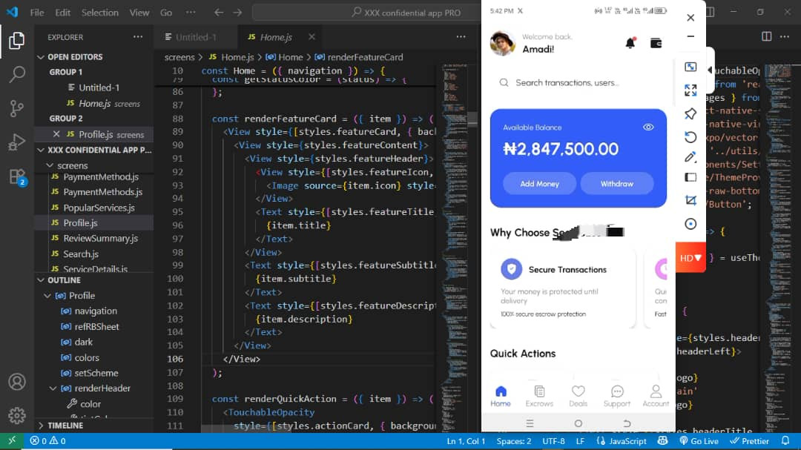Tap the Account bottom tab
This screenshot has height=450, width=801.
tap(656, 396)
